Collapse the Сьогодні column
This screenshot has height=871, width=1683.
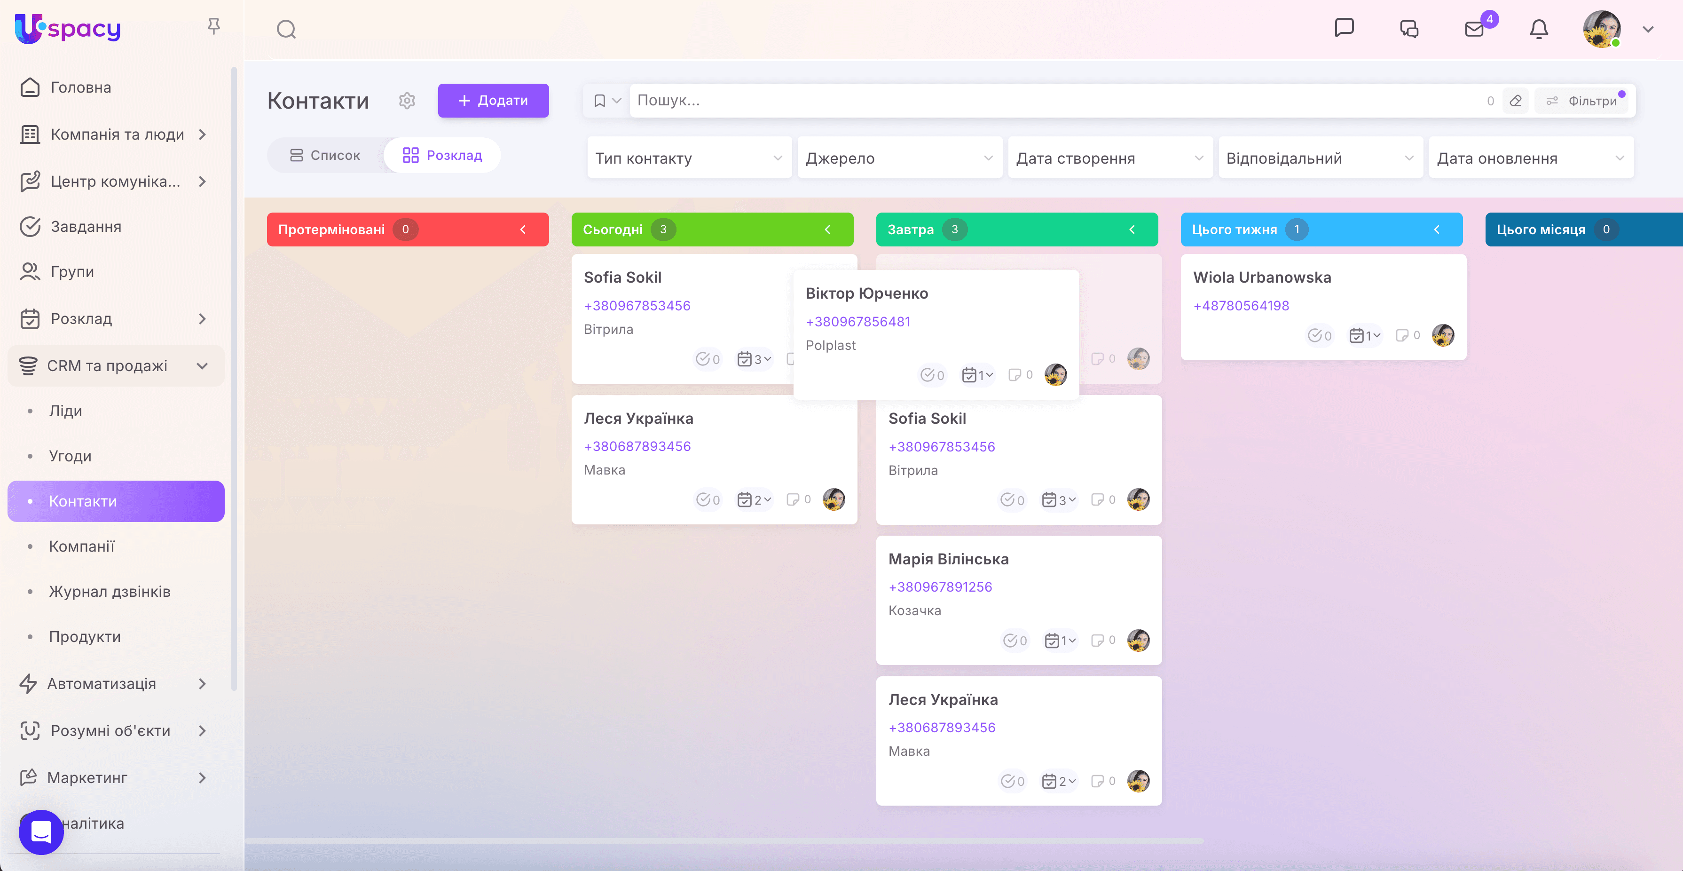[827, 230]
